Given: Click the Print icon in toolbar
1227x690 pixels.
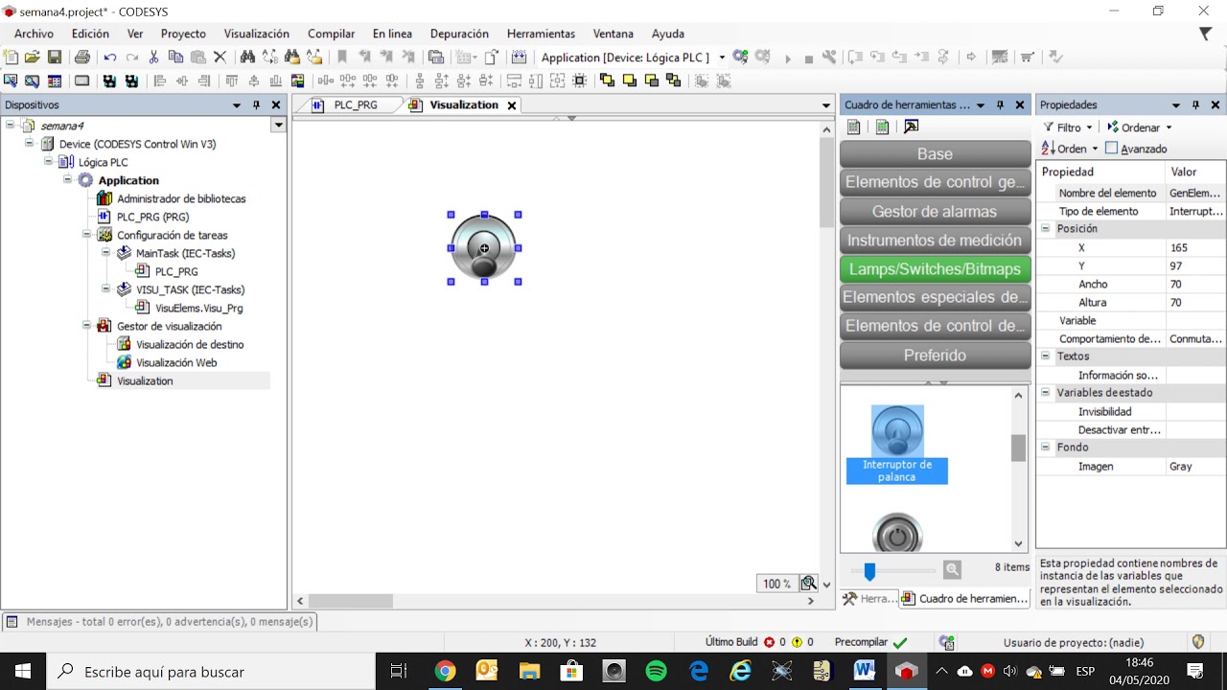Looking at the screenshot, I should coord(82,57).
